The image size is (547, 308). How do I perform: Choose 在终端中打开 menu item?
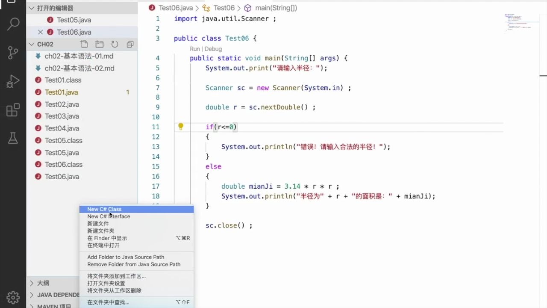(136, 246)
